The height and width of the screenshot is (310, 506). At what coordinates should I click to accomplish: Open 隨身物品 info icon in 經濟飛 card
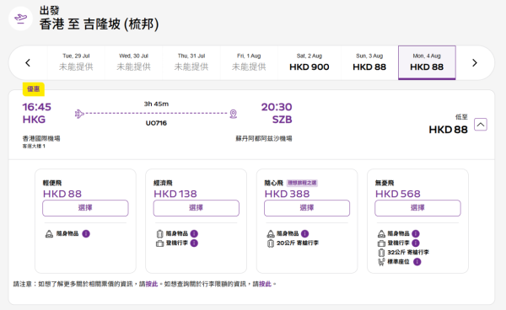coord(194,233)
